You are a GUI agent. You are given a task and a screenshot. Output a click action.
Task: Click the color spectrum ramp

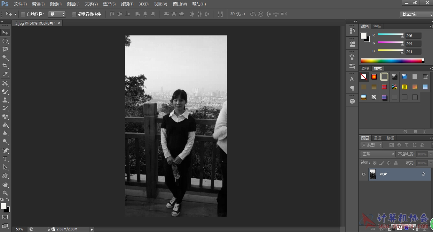pos(392,61)
